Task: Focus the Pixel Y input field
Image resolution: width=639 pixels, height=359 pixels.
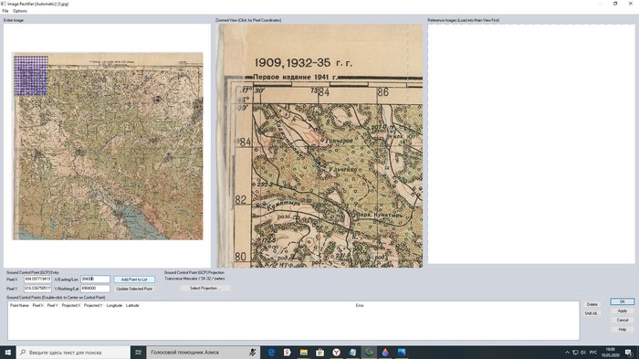Action: [37, 289]
